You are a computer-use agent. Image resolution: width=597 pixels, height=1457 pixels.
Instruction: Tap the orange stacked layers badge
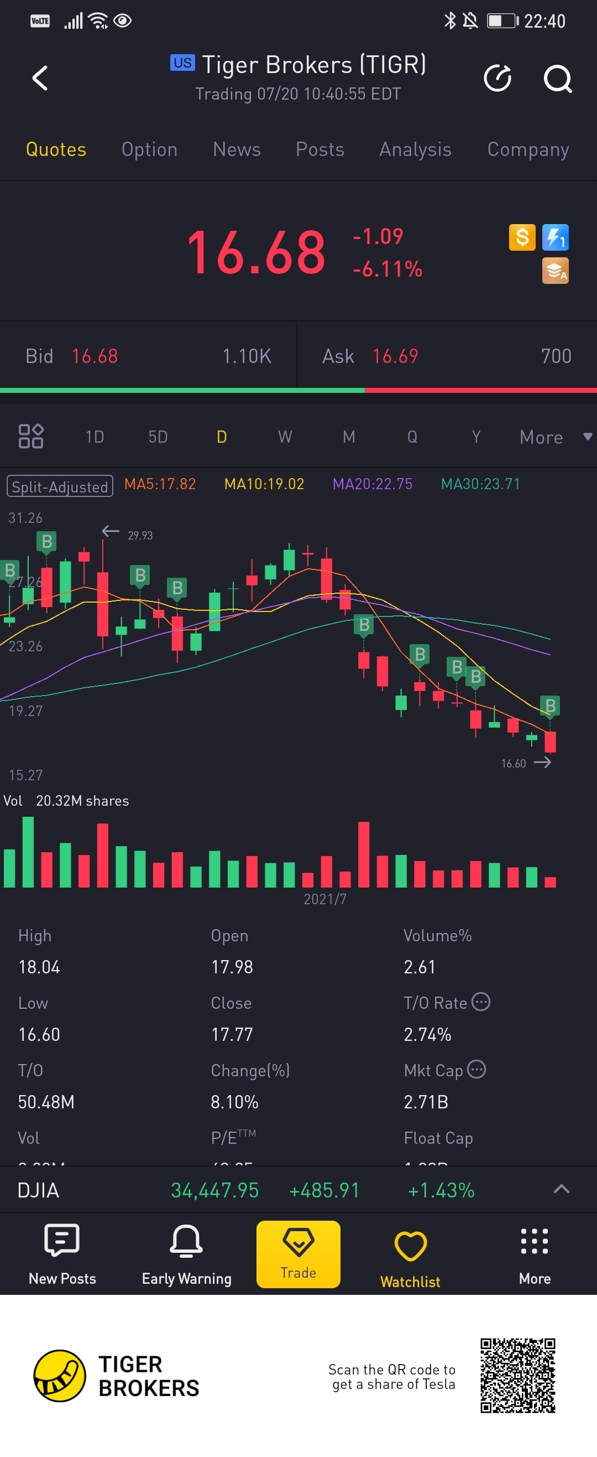555,271
